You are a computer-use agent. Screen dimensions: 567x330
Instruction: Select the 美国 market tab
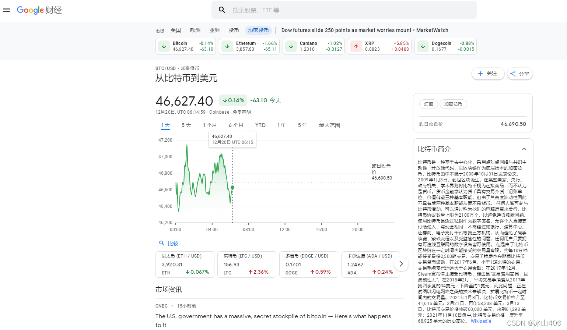pos(176,31)
